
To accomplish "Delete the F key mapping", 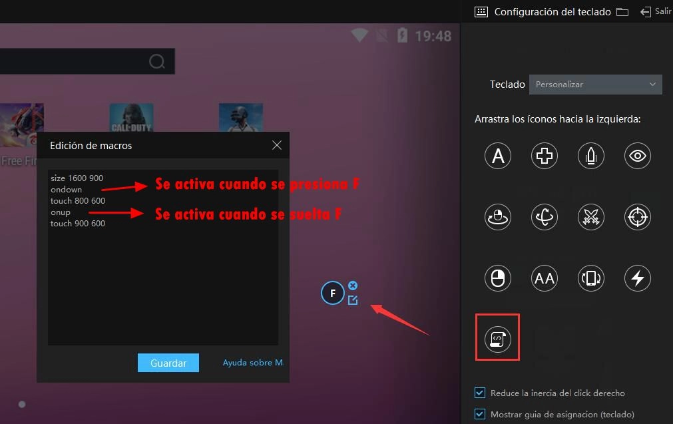I will point(353,286).
